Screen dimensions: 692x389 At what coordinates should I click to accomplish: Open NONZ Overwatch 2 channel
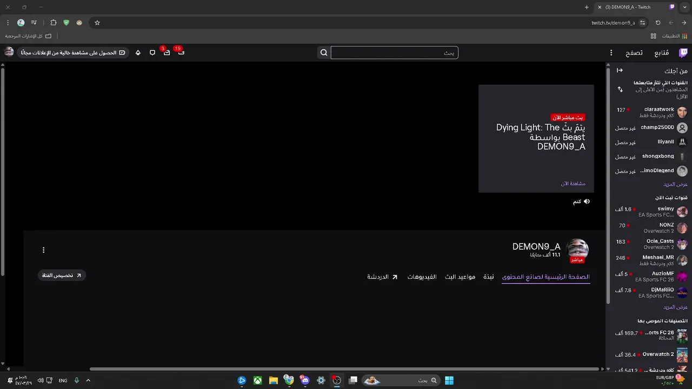[651, 227]
